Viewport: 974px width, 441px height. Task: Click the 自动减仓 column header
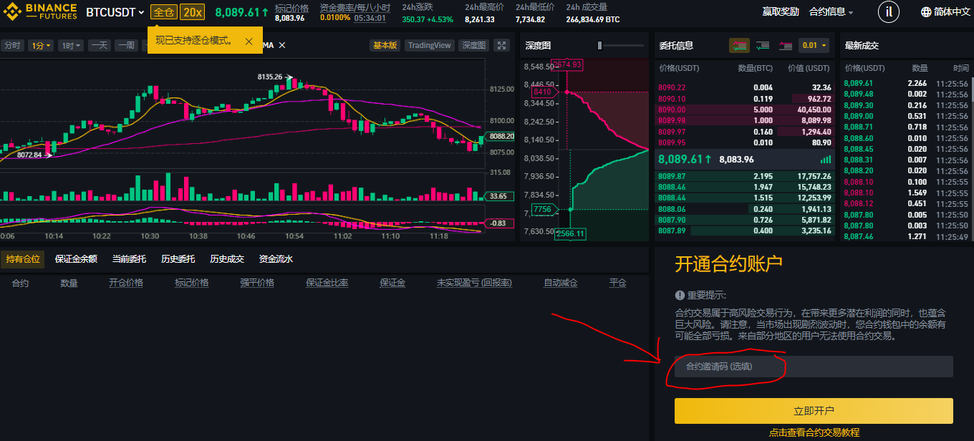tap(560, 283)
